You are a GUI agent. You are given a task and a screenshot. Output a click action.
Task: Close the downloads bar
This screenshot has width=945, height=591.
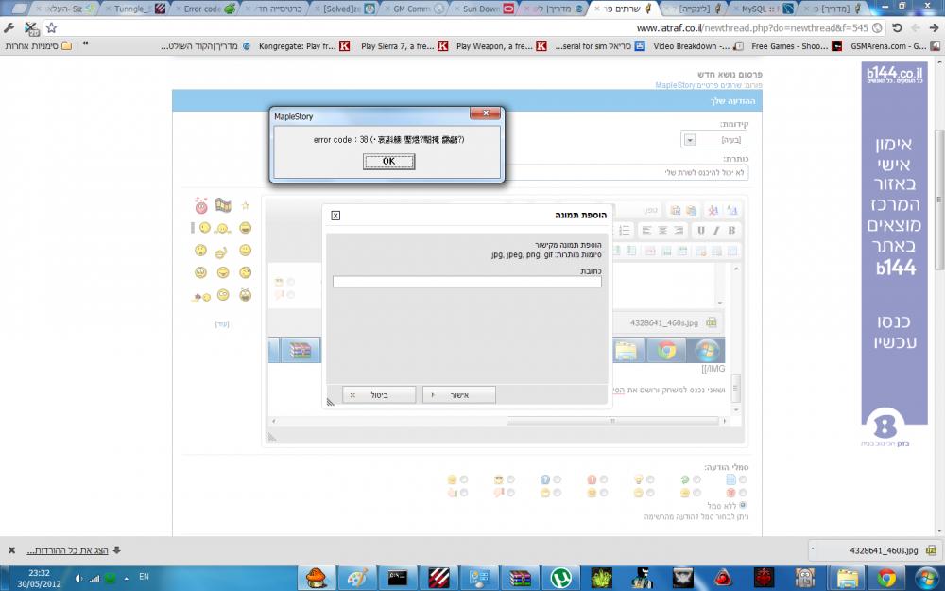[x=11, y=550]
